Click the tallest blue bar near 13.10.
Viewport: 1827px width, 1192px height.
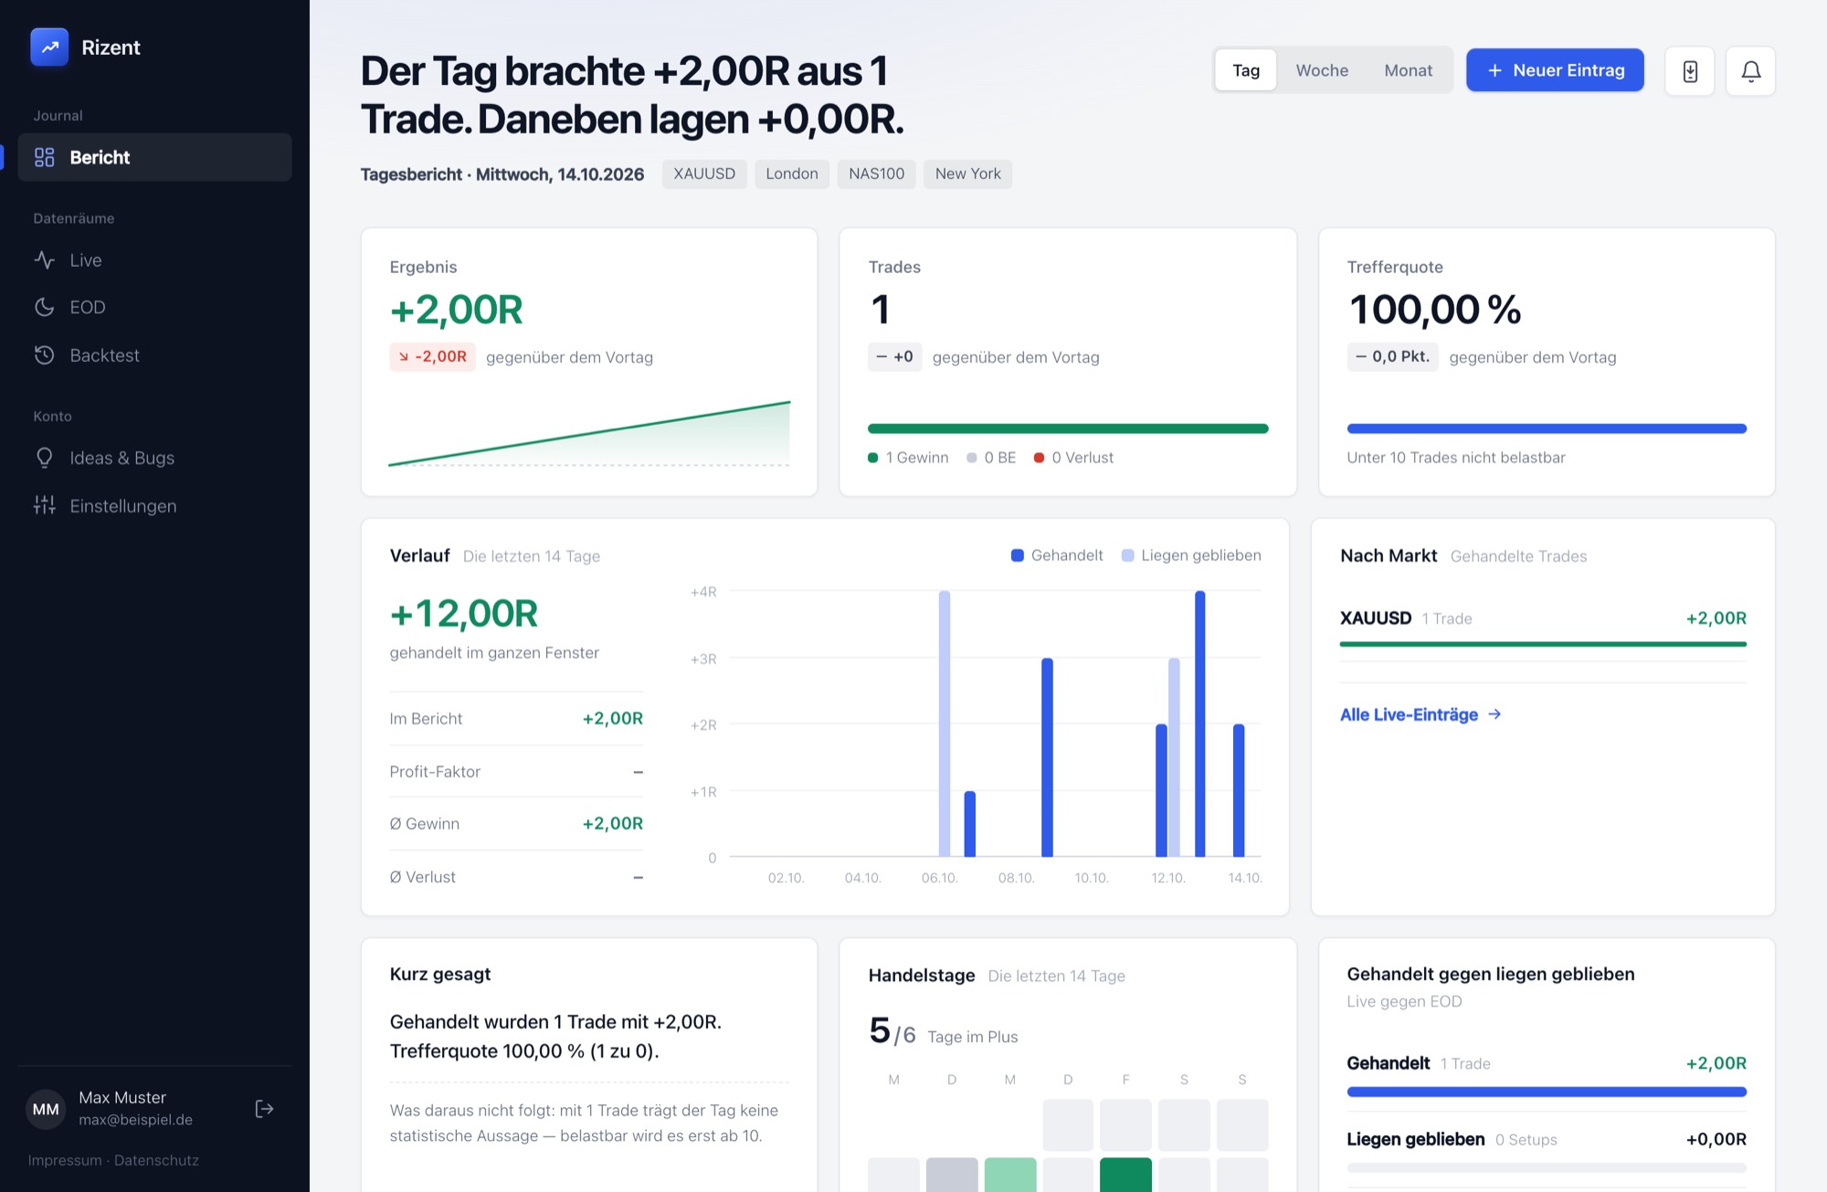point(1199,723)
